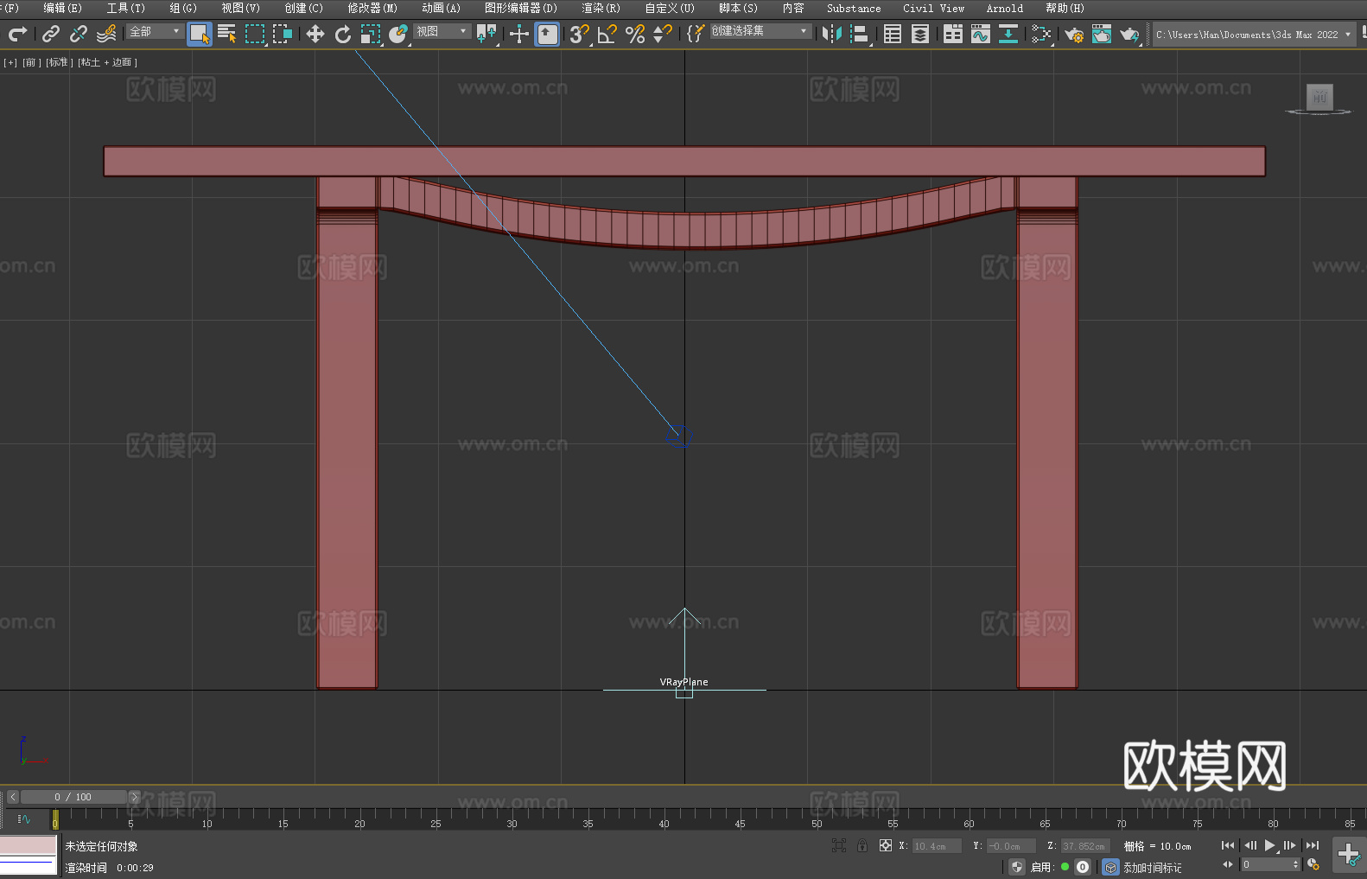Screen dimensions: 1367x879
Task: Activate the Select Object tool
Action: pyautogui.click(x=200, y=34)
